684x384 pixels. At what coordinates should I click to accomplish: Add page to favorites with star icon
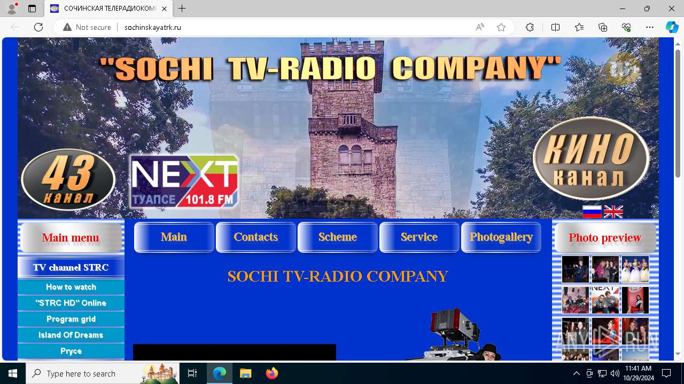pyautogui.click(x=501, y=27)
